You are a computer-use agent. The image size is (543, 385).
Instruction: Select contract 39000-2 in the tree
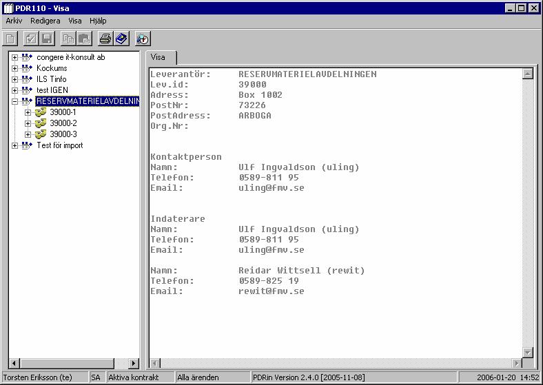tap(63, 123)
